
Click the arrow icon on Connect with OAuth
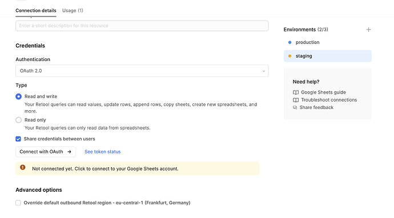click(x=69, y=152)
